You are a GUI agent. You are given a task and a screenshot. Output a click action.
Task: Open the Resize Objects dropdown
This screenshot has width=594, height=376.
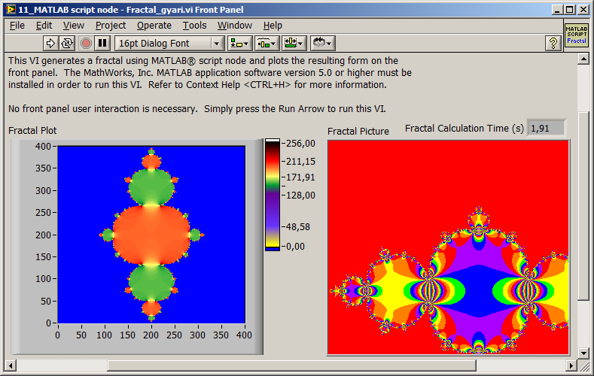294,43
